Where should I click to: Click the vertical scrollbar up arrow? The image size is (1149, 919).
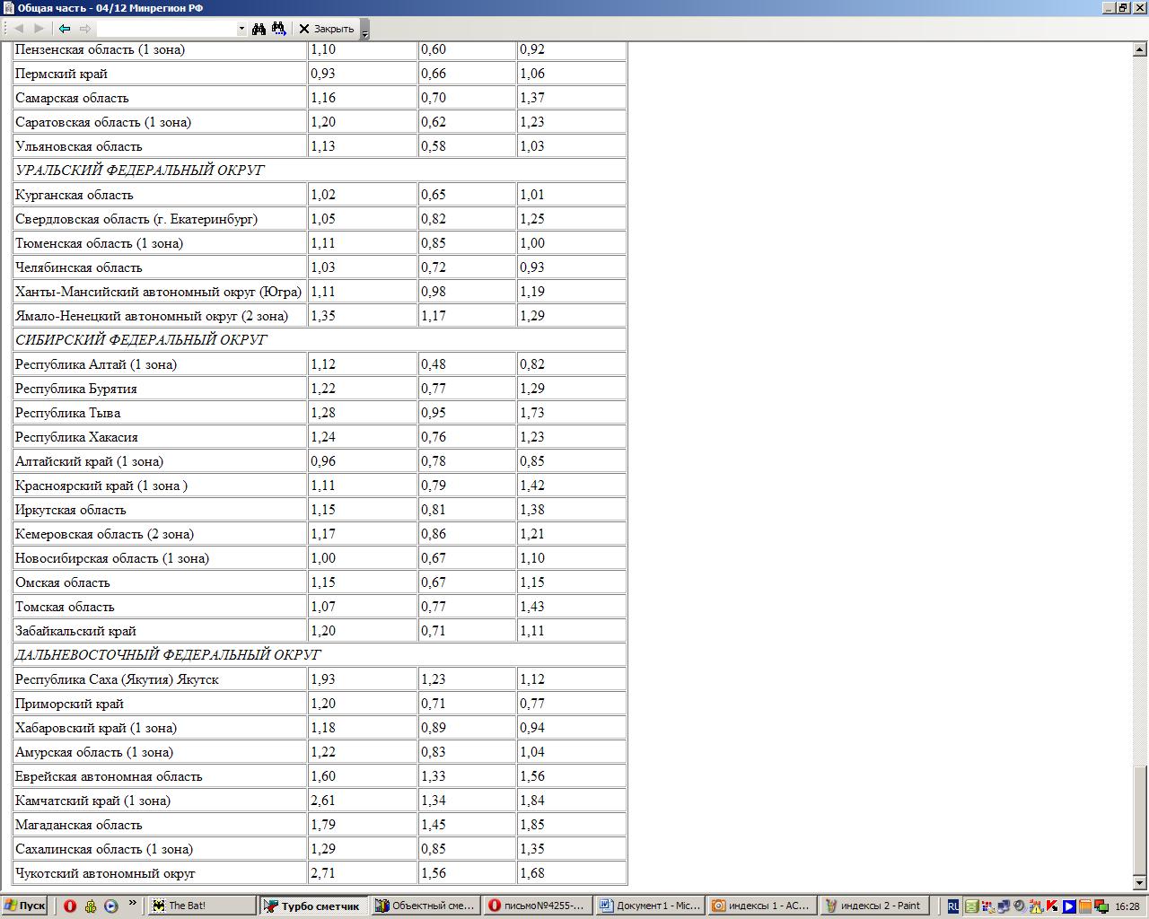tap(1140, 49)
